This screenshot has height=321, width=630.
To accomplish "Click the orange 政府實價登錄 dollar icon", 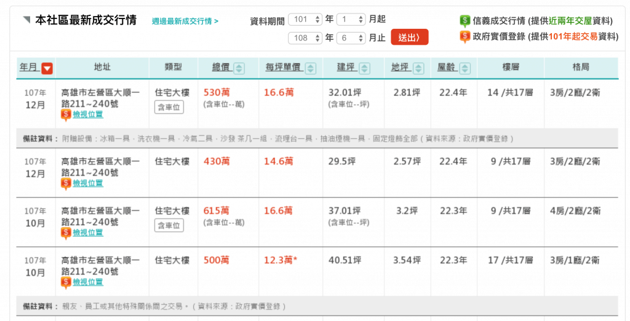I will coord(465,37).
